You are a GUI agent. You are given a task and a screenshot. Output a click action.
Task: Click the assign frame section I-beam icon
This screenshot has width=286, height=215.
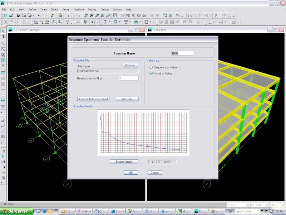point(105,22)
